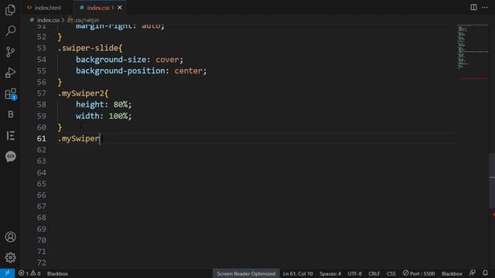Click Screen Reader Optimized status item
Viewport: 495px width, 278px height.
coord(246,273)
